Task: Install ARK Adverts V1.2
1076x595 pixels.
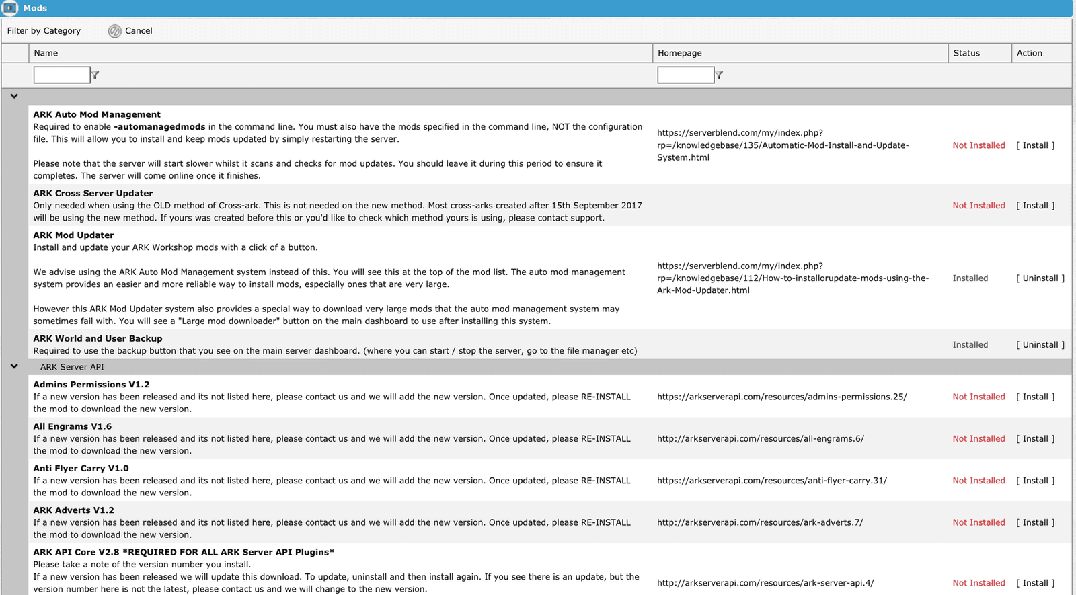Action: [1036, 523]
